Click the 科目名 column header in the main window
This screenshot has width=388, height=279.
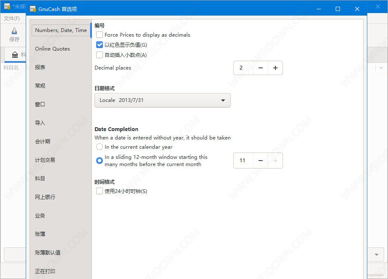pos(11,68)
